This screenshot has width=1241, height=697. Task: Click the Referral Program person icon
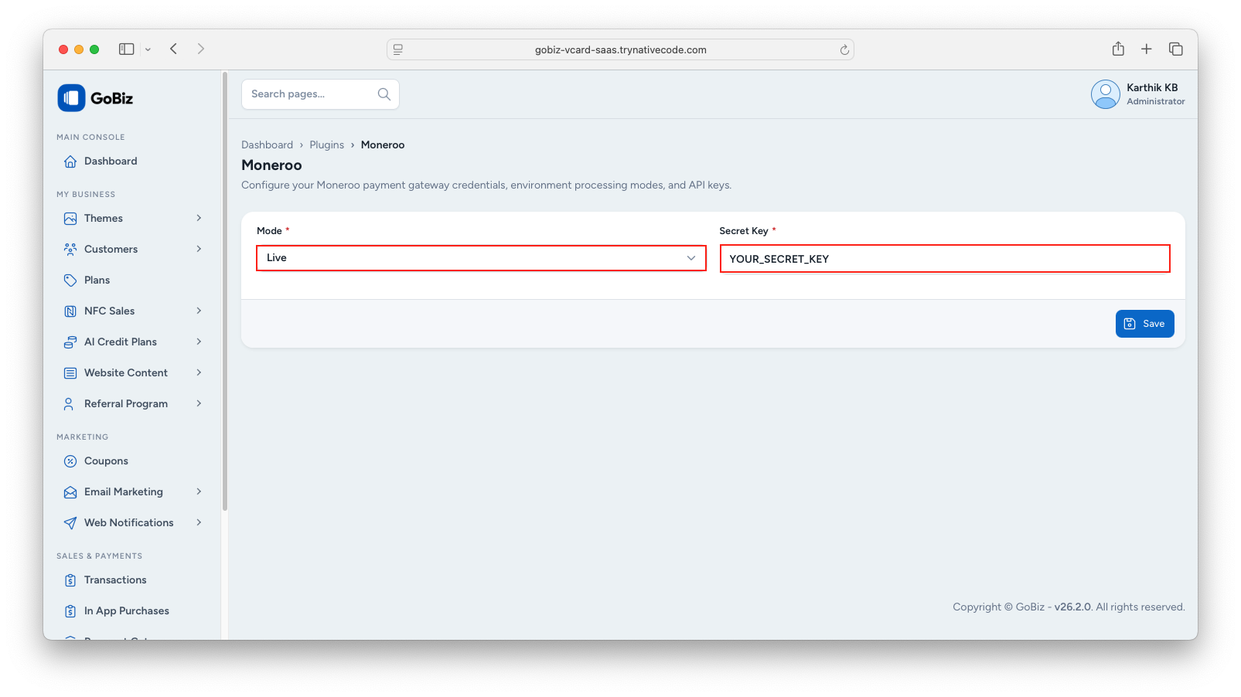point(70,404)
